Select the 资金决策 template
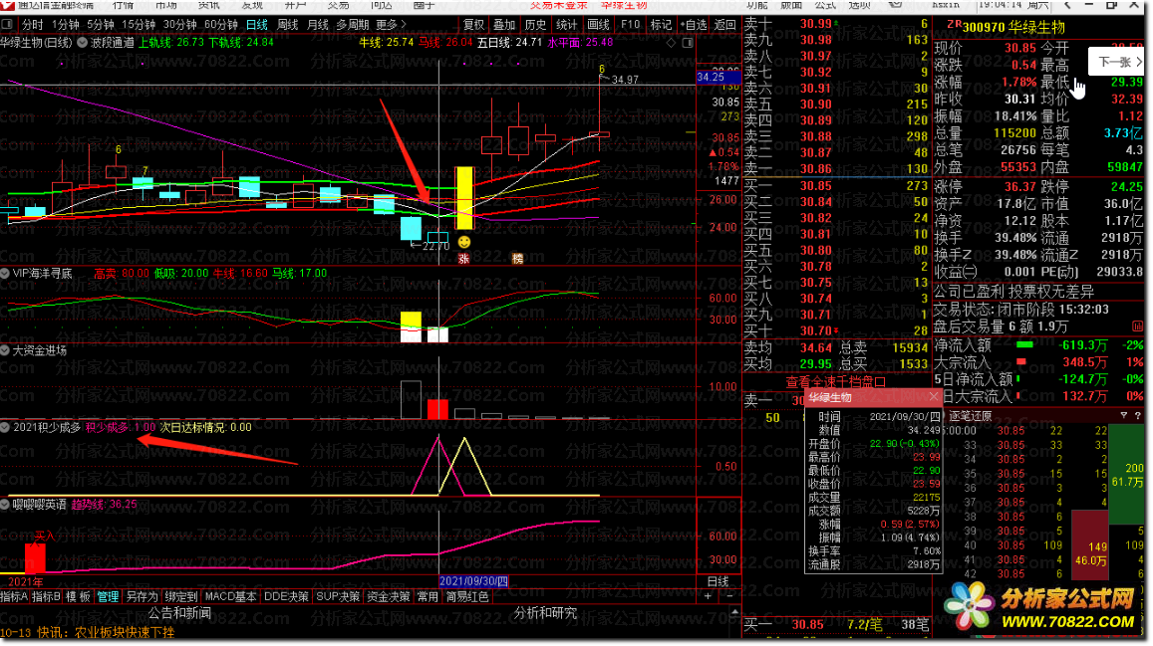 389,597
